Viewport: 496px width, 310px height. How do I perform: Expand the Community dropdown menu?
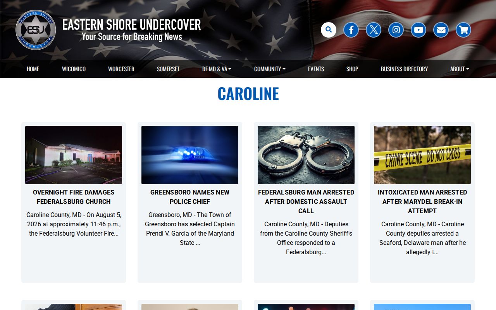[270, 69]
